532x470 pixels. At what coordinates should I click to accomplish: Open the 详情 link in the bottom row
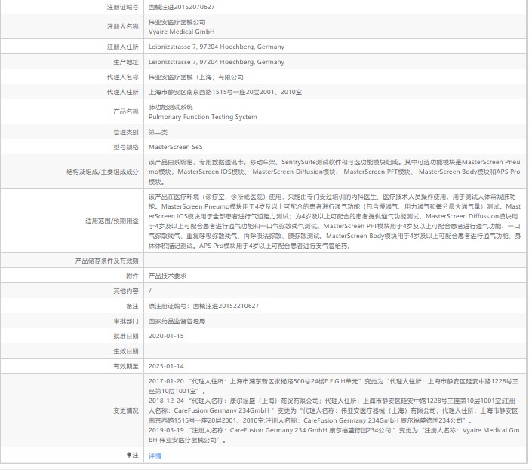[x=155, y=456]
